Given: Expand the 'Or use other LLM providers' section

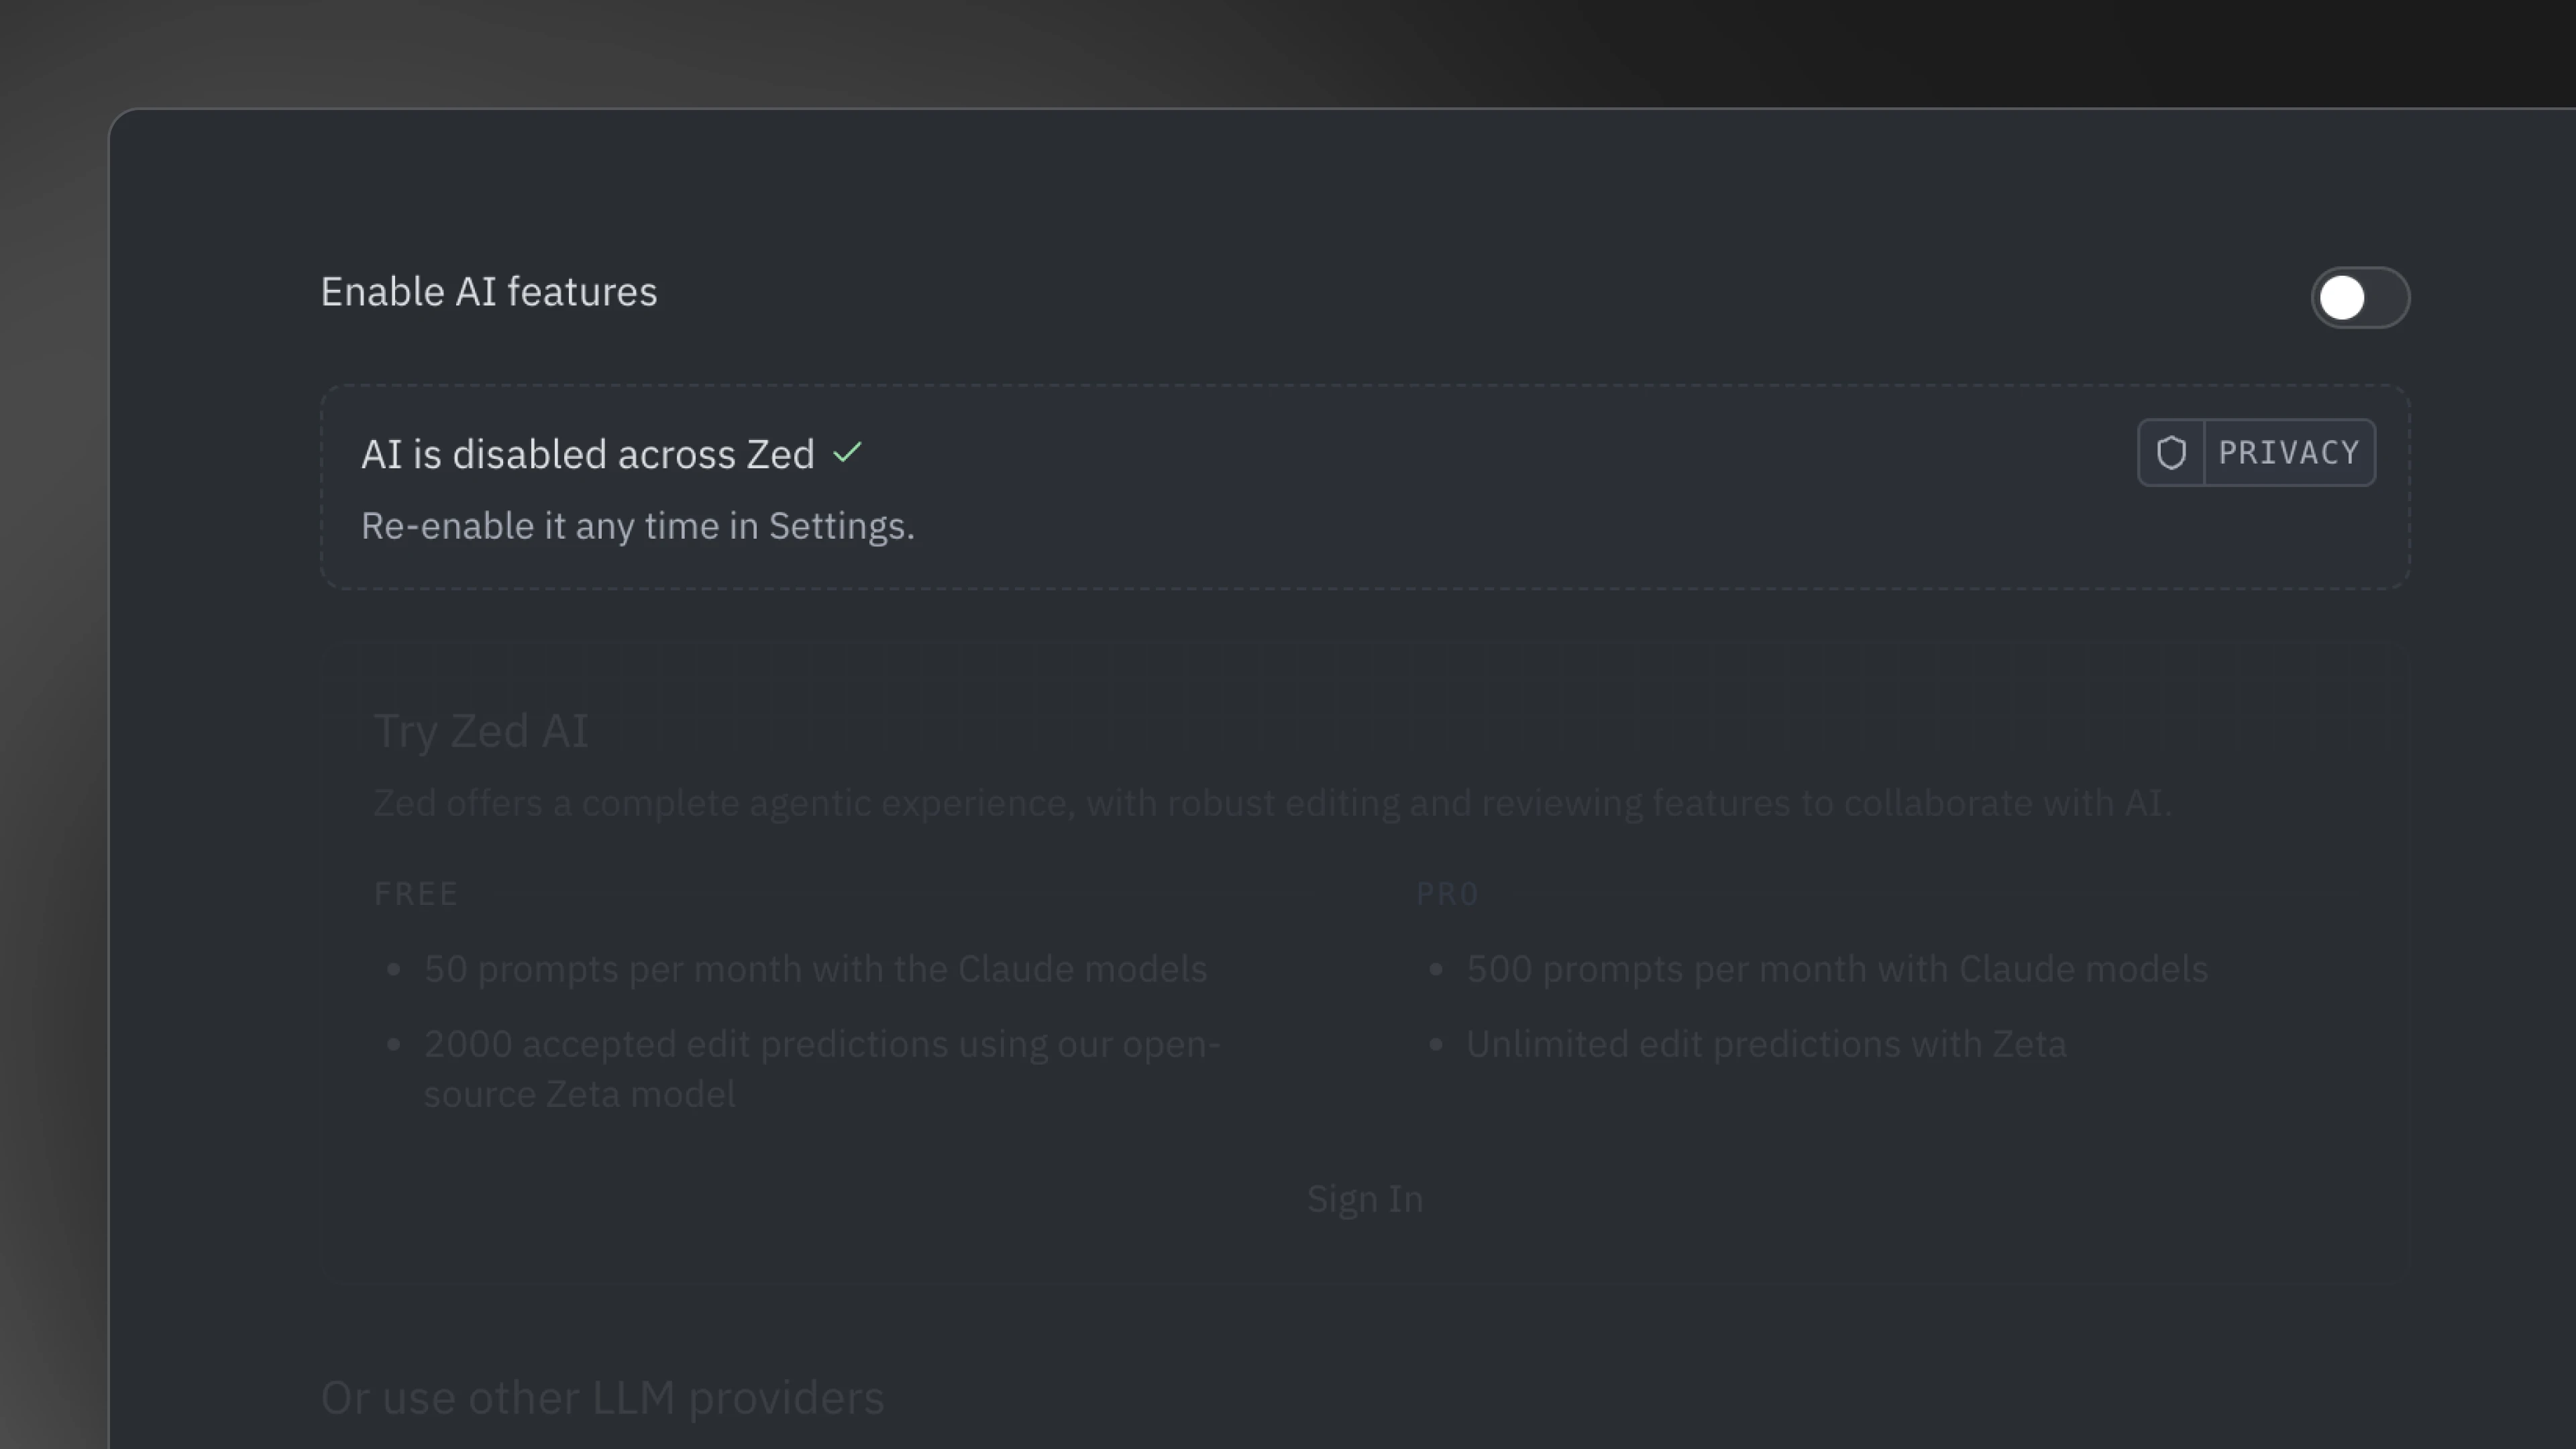Looking at the screenshot, I should [x=601, y=1397].
